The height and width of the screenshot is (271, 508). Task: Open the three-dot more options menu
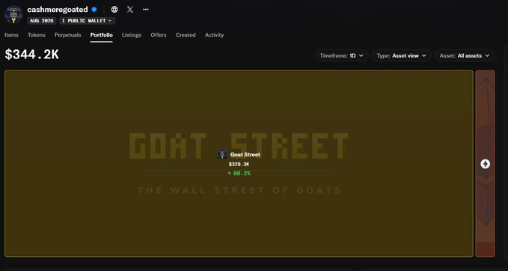(x=146, y=10)
